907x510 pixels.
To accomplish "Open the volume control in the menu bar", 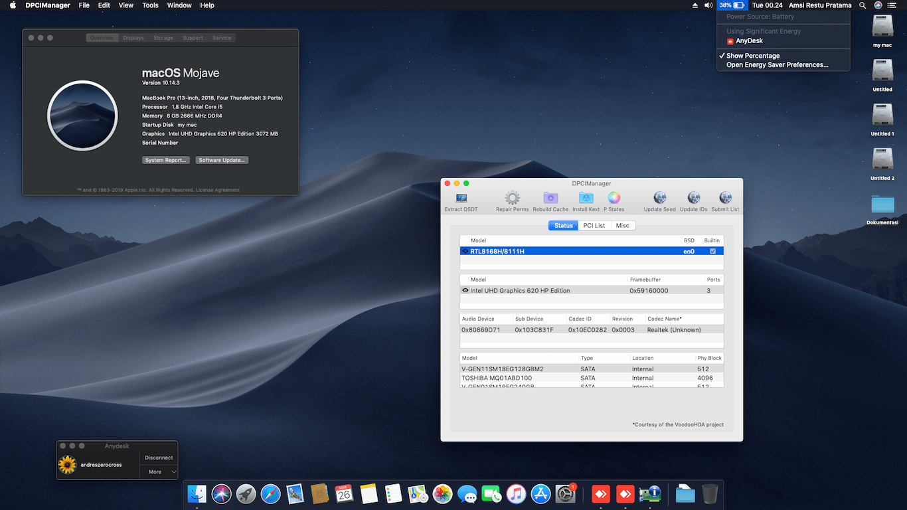I will point(708,5).
